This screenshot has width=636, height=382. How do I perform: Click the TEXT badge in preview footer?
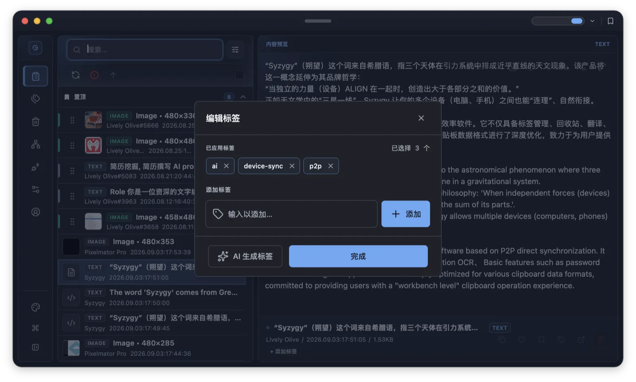pos(500,328)
